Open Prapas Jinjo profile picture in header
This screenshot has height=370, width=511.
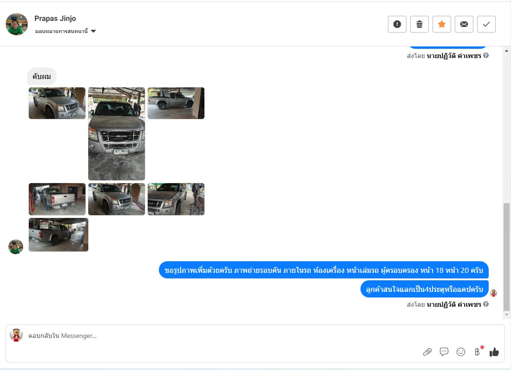[x=17, y=24]
